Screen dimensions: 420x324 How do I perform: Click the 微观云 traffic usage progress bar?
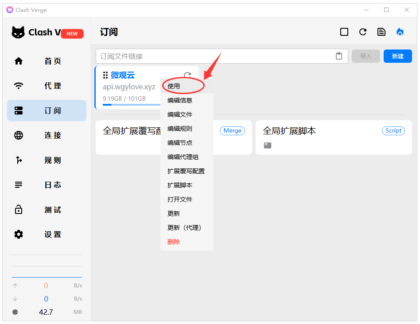click(x=131, y=105)
